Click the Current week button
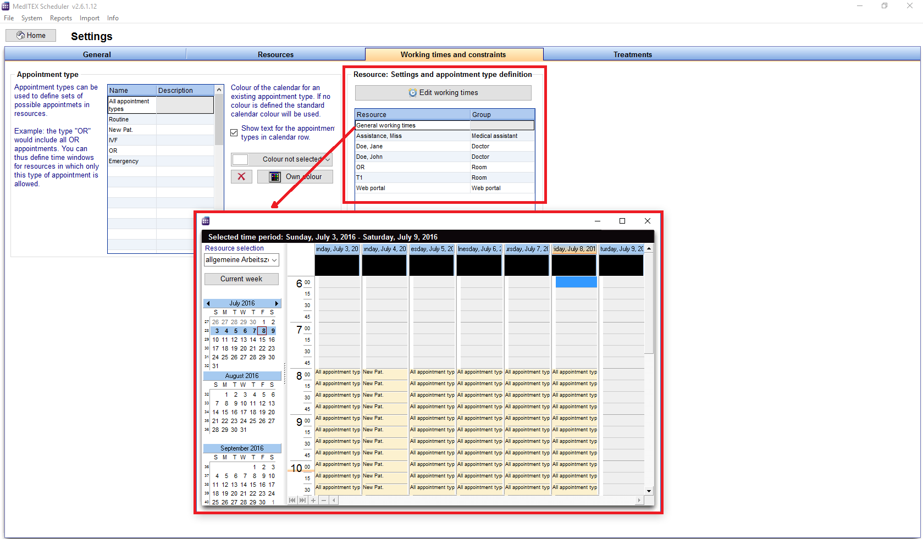923x539 pixels. point(241,279)
